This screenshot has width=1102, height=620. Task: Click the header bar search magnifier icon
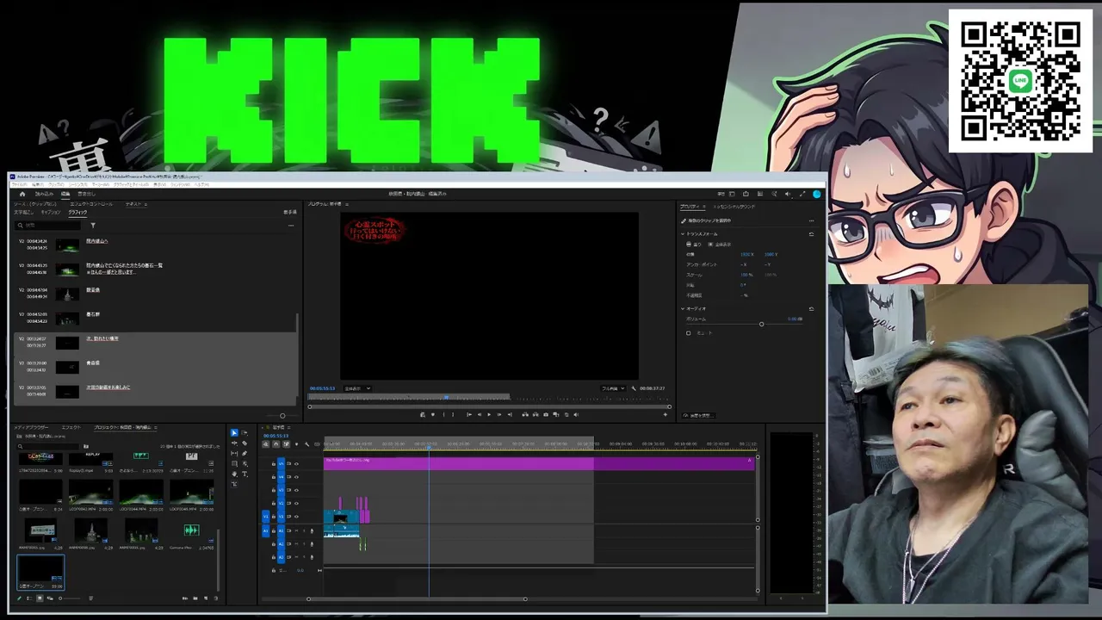(774, 194)
